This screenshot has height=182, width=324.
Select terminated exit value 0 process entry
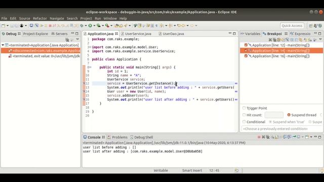click(44, 56)
